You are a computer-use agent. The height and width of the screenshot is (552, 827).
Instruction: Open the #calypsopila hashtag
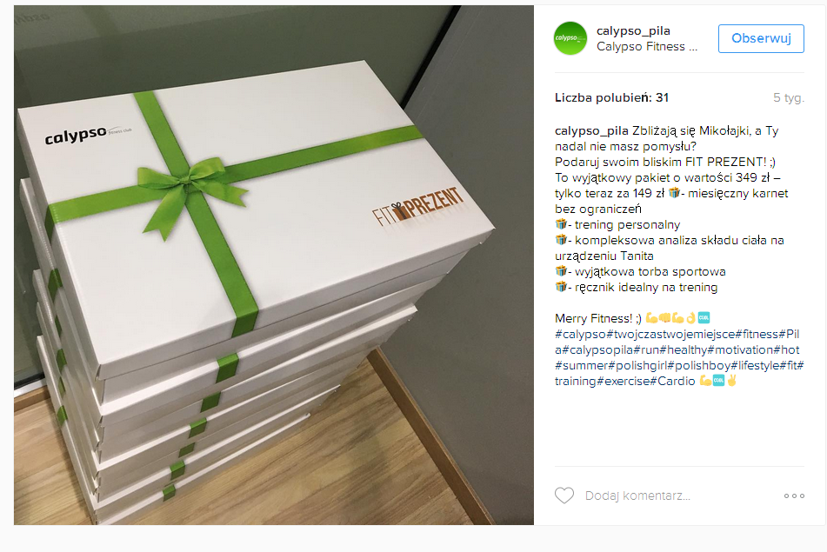click(x=597, y=350)
